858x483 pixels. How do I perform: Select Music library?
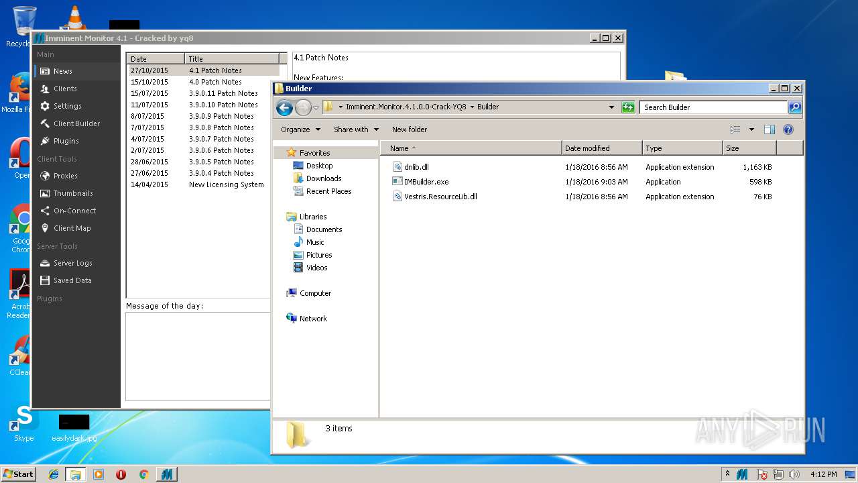pos(315,242)
